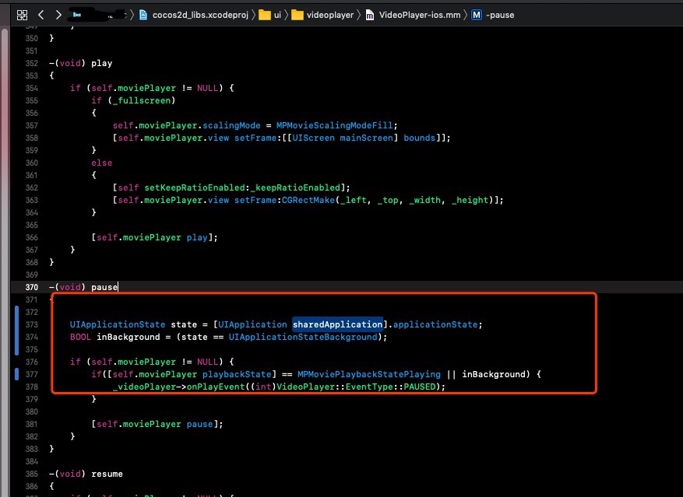Viewport: 683px width, 497px height.
Task: Click _width argument on line 363
Action: (x=424, y=200)
